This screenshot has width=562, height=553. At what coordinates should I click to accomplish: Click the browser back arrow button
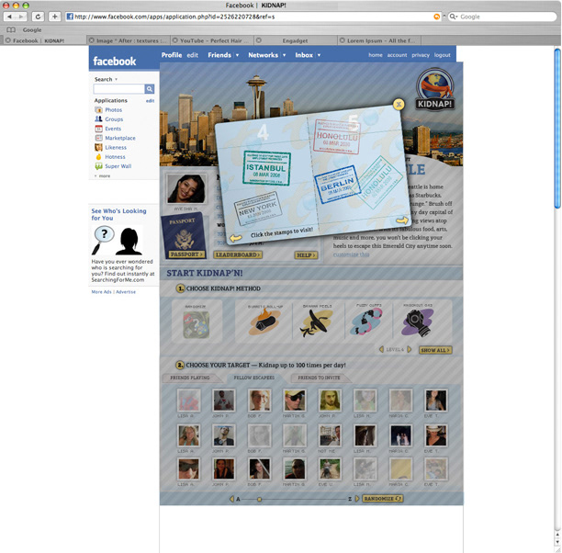[10, 17]
